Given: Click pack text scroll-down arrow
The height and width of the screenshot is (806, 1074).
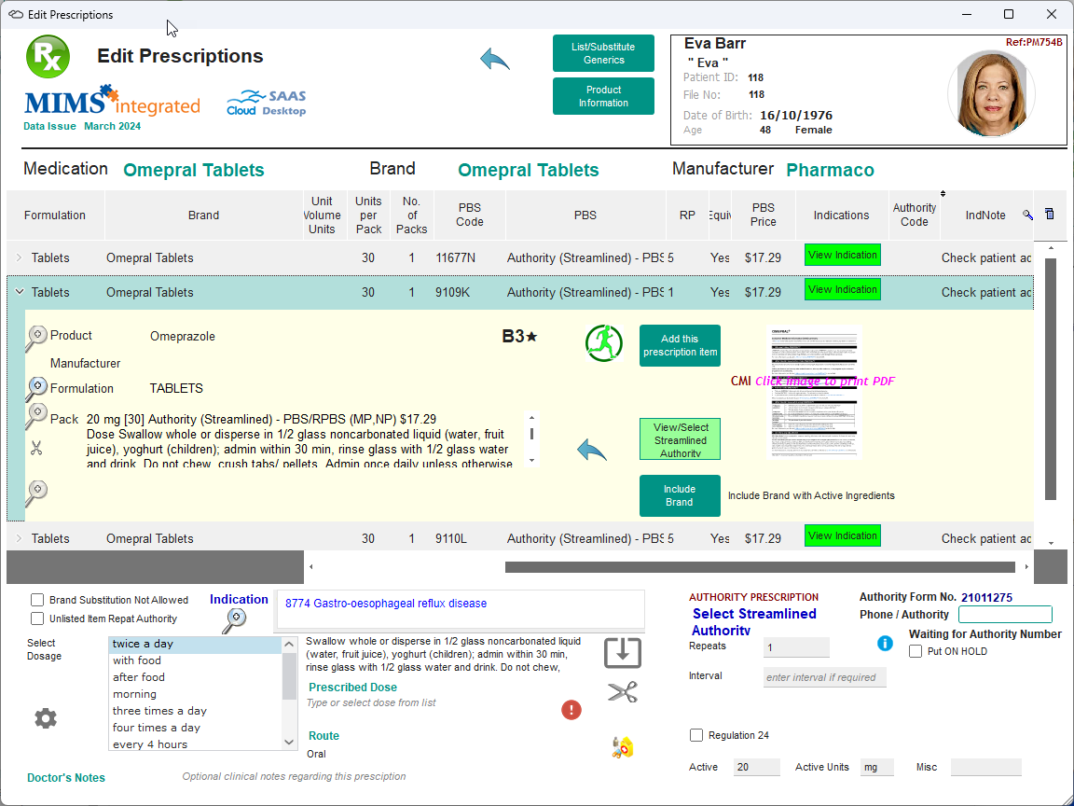Looking at the screenshot, I should 531,460.
